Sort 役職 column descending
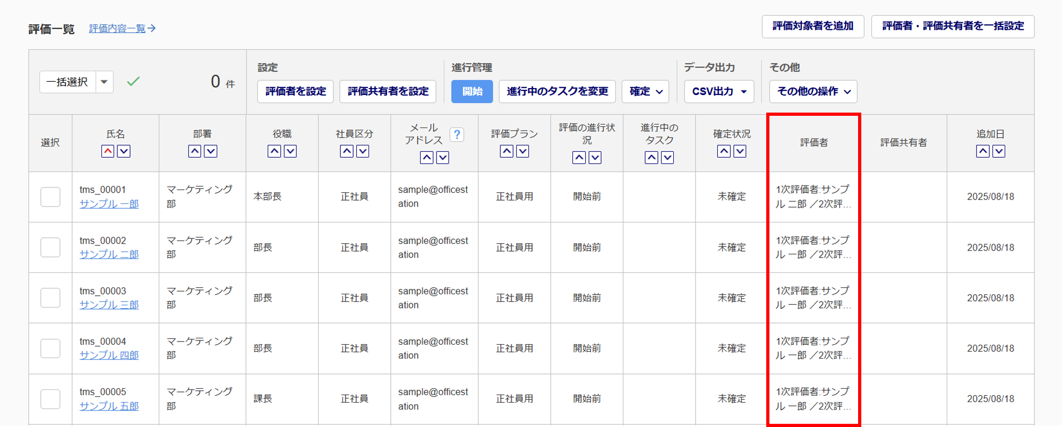Image resolution: width=1062 pixels, height=427 pixels. click(x=290, y=151)
